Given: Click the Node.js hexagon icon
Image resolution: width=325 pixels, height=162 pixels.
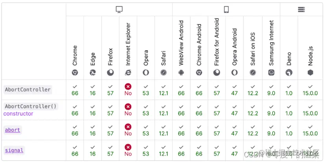Looking at the screenshot, I should pyautogui.click(x=310, y=72).
